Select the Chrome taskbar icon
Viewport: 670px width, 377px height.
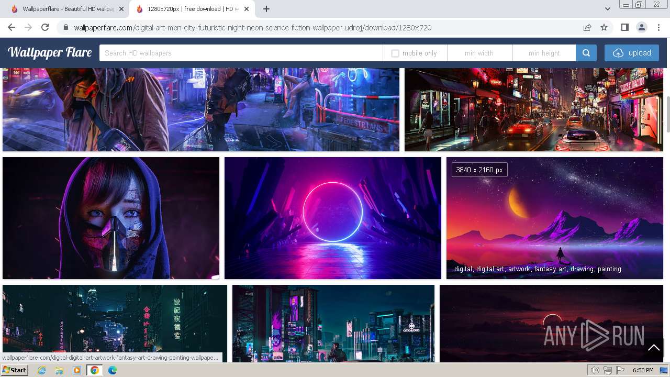tap(95, 370)
